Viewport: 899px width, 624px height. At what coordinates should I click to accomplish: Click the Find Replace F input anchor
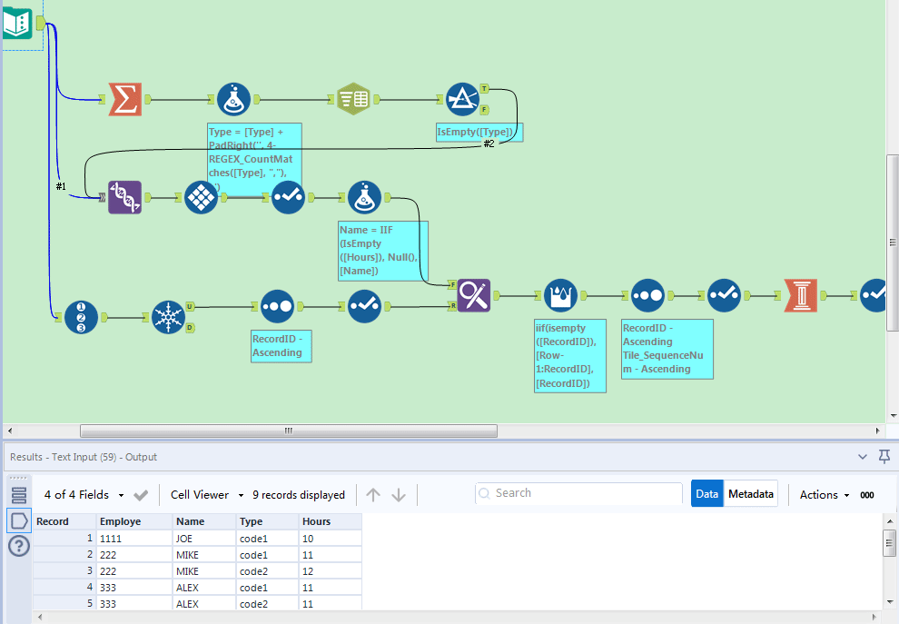453,284
